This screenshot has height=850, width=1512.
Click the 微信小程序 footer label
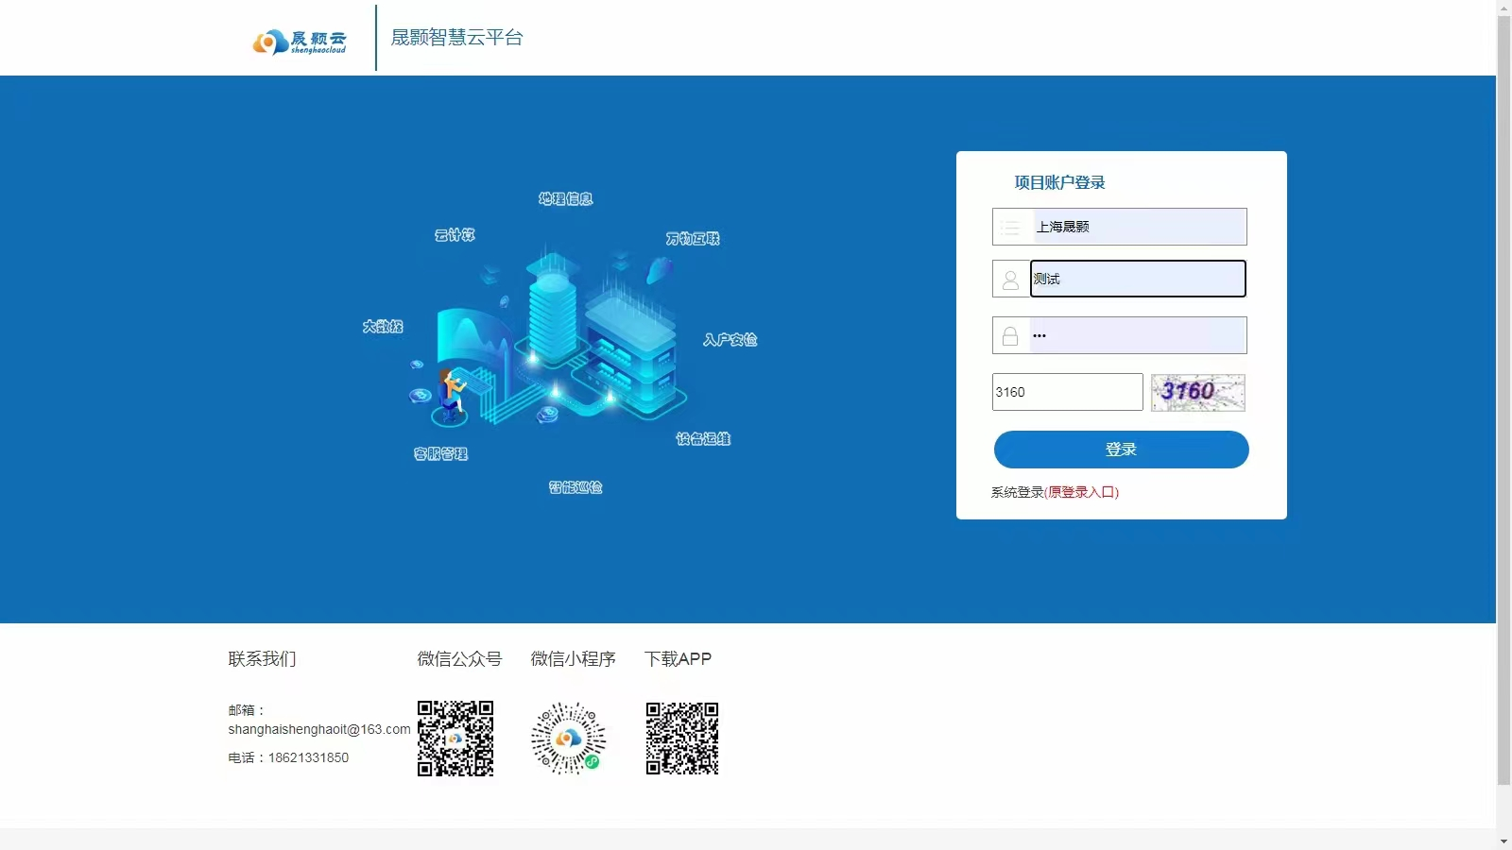point(573,659)
